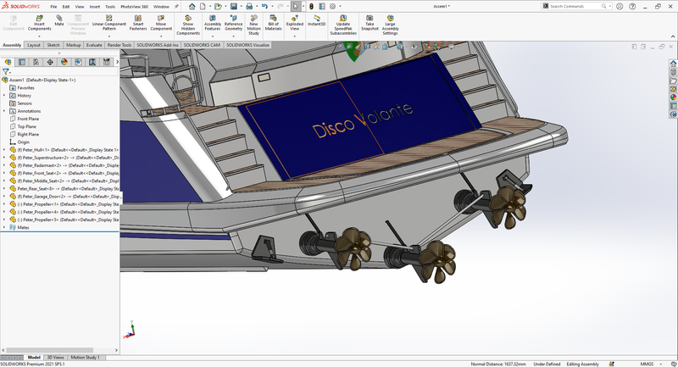Expand the Peter_Hull<1> component
This screenshot has width=678, height=367.
[x=4, y=149]
